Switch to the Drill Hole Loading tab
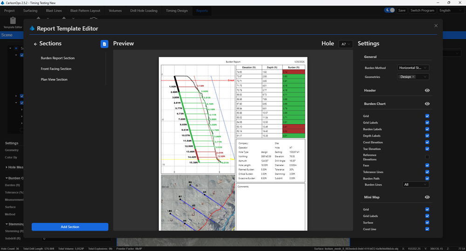466x251 pixels. [144, 10]
